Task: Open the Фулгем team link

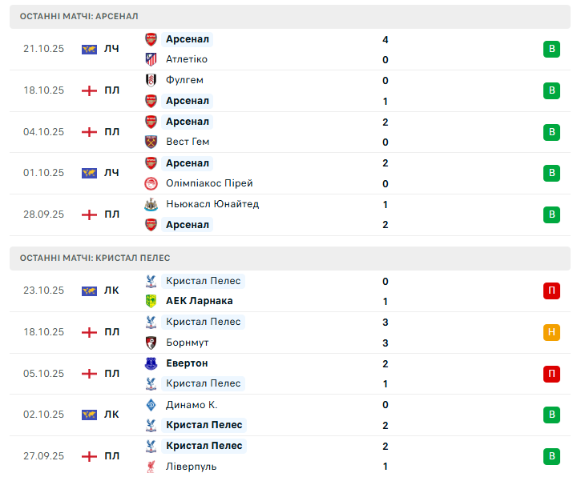Action: (x=184, y=80)
